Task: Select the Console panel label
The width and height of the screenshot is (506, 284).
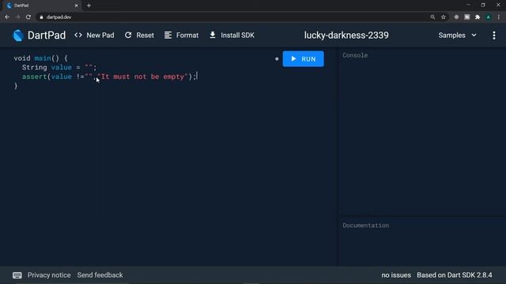Action: 355,55
